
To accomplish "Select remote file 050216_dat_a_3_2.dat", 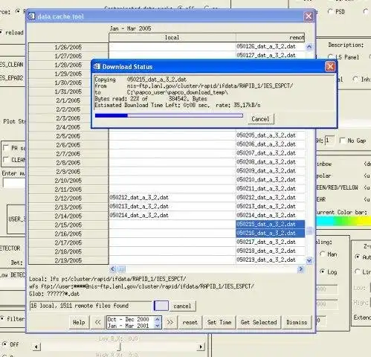I will 270,233.
